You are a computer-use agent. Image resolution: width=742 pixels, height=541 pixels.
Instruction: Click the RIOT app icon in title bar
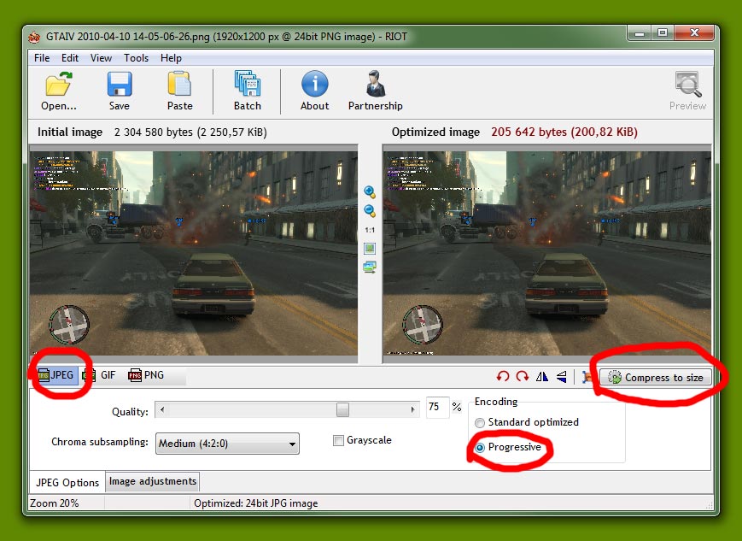point(33,37)
